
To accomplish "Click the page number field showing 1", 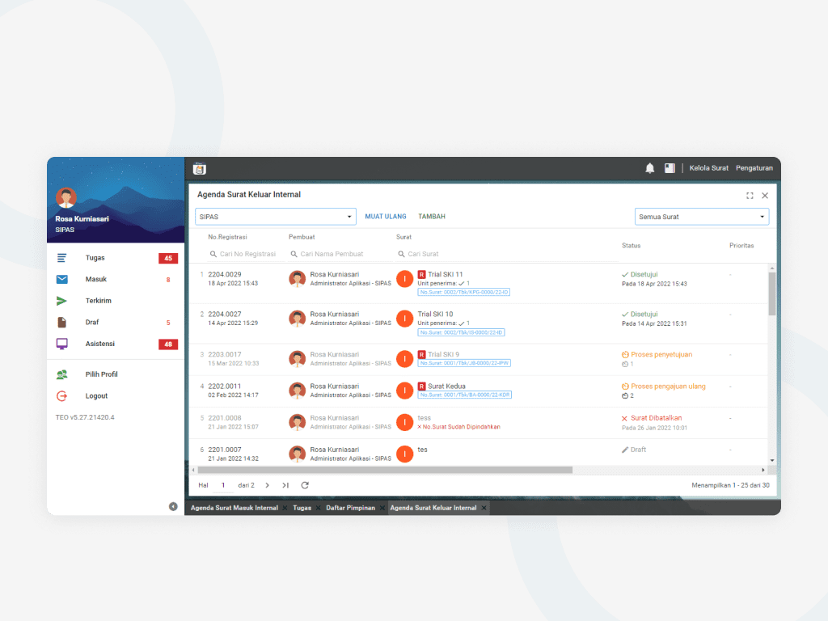I will click(x=223, y=485).
